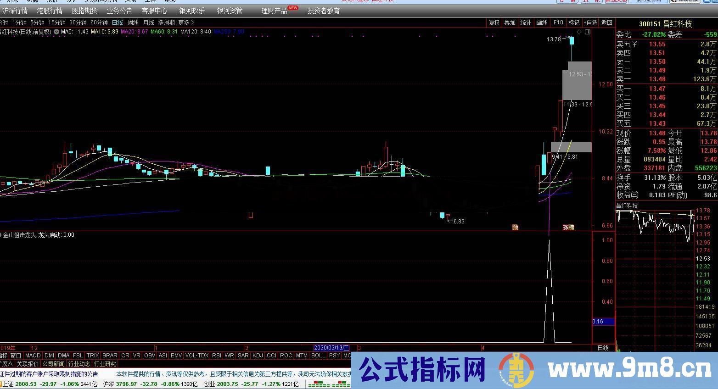Click the 返回 back button
Screen dimensions: 718x389
point(607,22)
